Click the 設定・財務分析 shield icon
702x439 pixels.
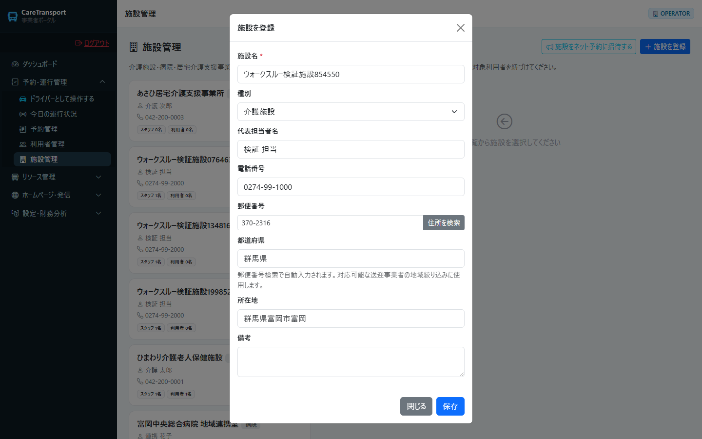point(15,213)
